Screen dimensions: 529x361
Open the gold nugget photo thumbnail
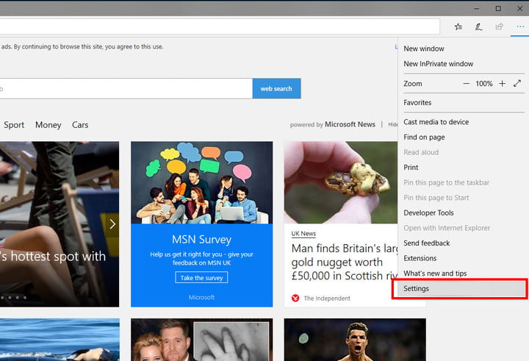click(x=341, y=182)
